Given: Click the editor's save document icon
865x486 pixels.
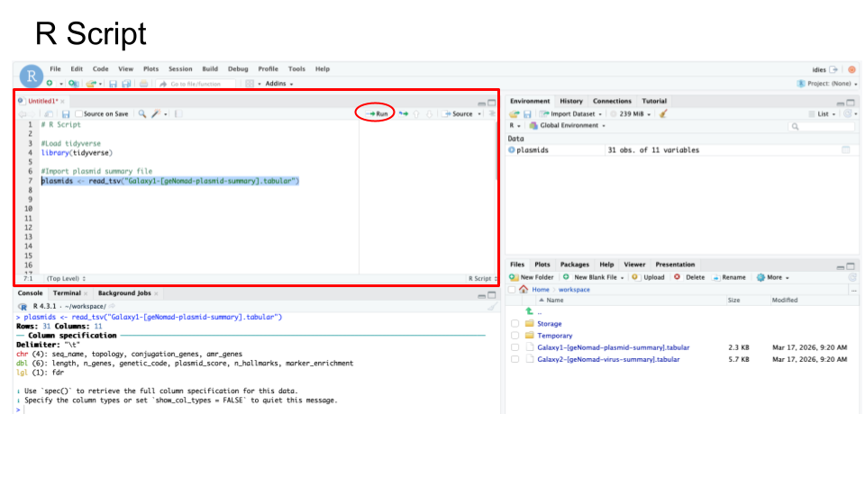Looking at the screenshot, I should click(x=66, y=114).
